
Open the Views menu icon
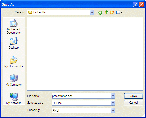pos(119,12)
